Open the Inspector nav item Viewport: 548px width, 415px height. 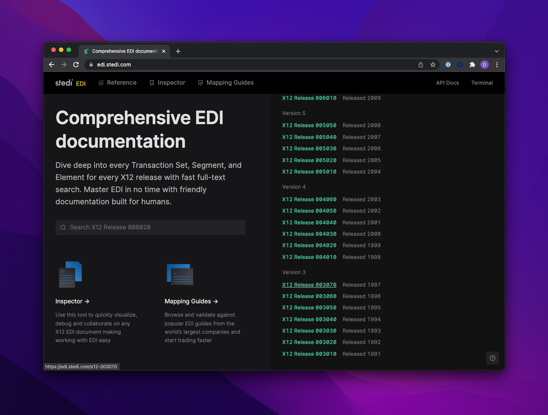[167, 83]
